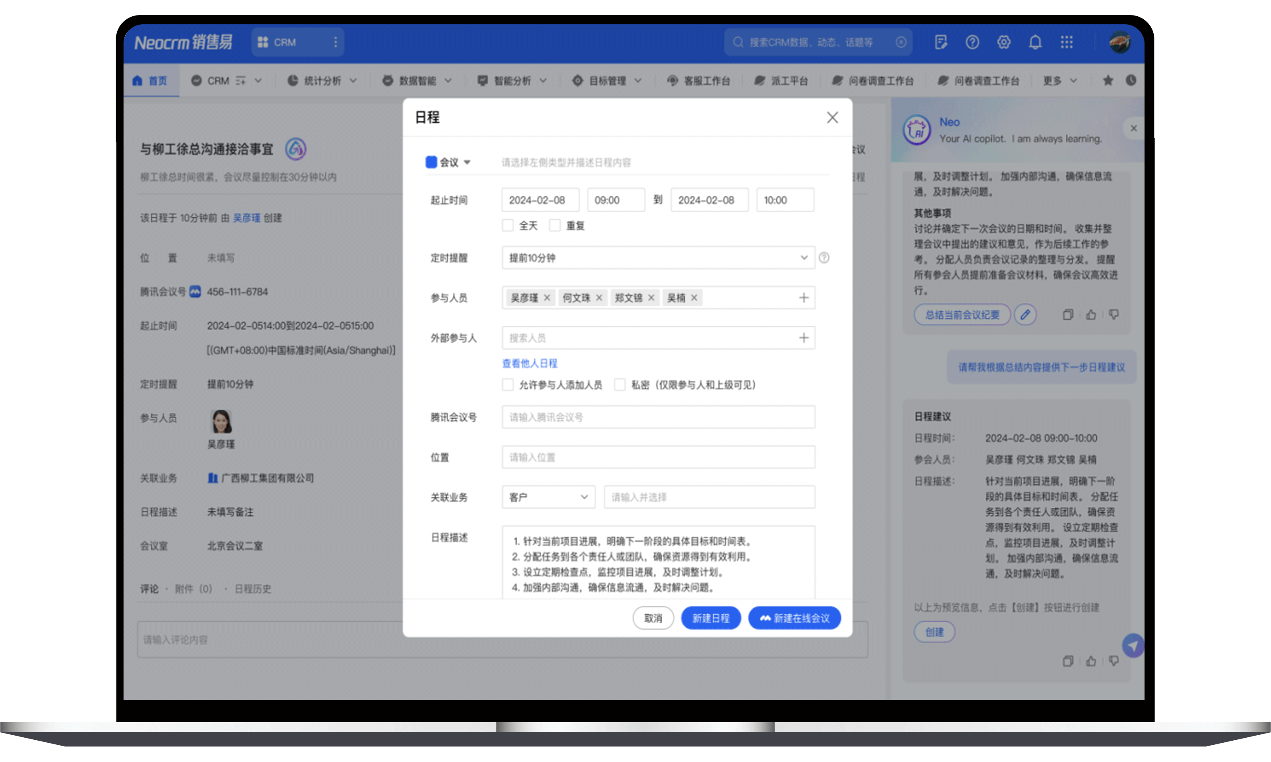Switch to the 日程历史 tab
Viewport: 1271px width, 762px height.
click(253, 589)
